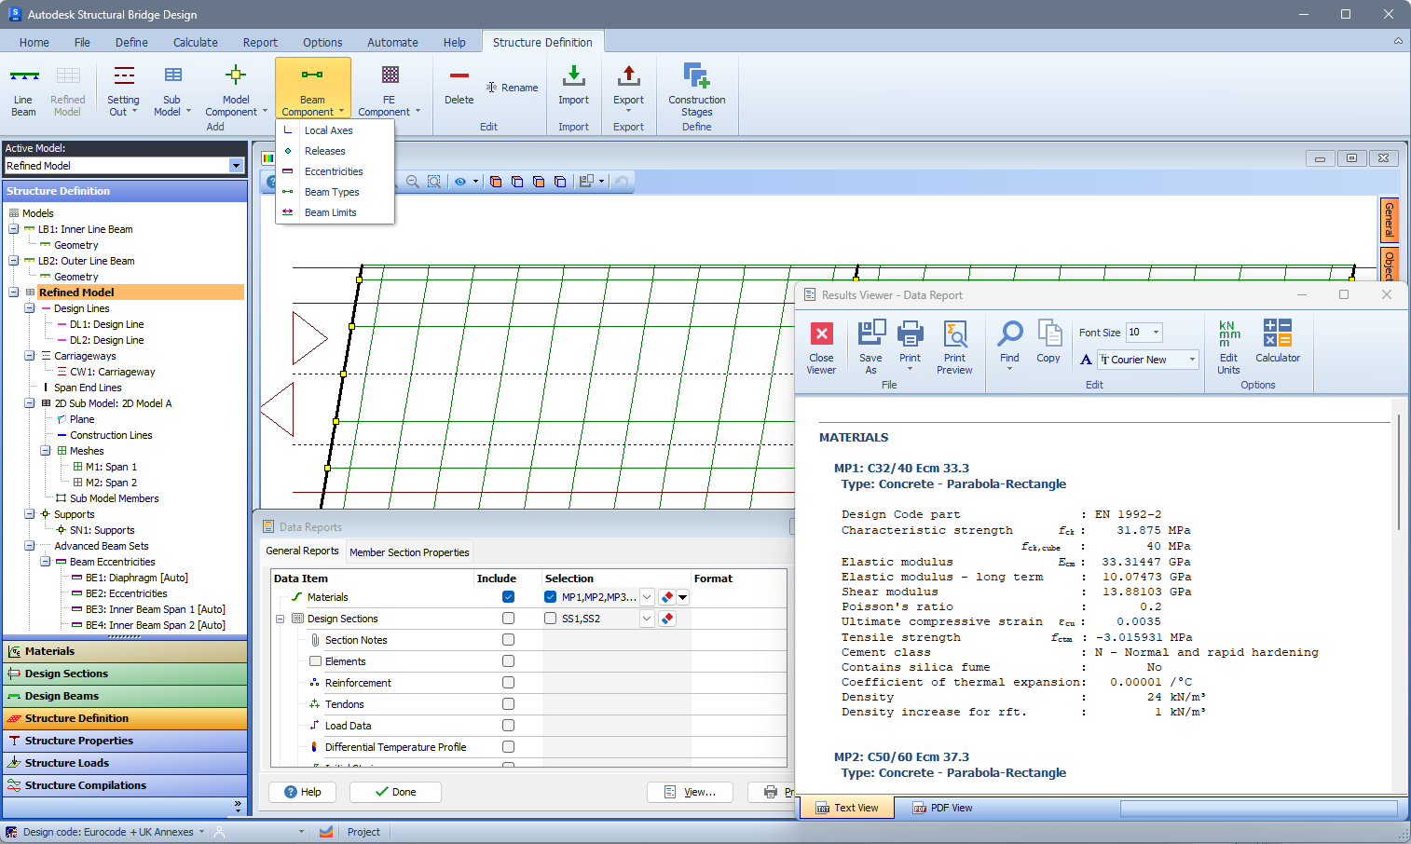Click the colour spectrum swatch icon
Viewport: 1411px width, 844px height.
[268, 158]
